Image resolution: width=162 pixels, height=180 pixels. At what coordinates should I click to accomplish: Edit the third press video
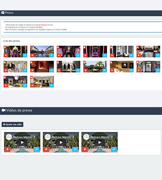tap(114, 149)
